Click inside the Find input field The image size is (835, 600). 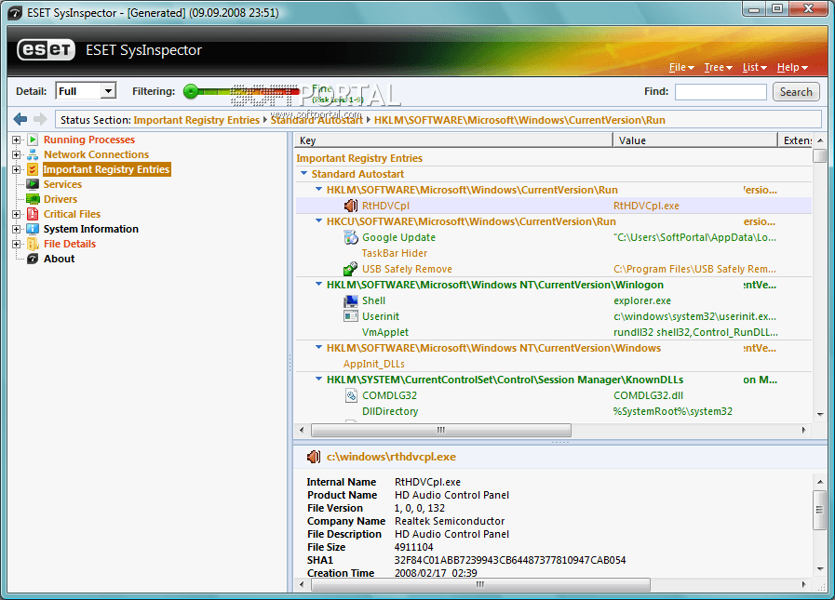click(x=721, y=91)
